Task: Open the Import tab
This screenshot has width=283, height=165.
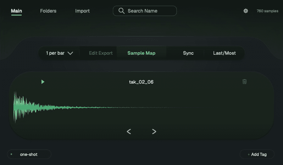Action: pos(82,11)
